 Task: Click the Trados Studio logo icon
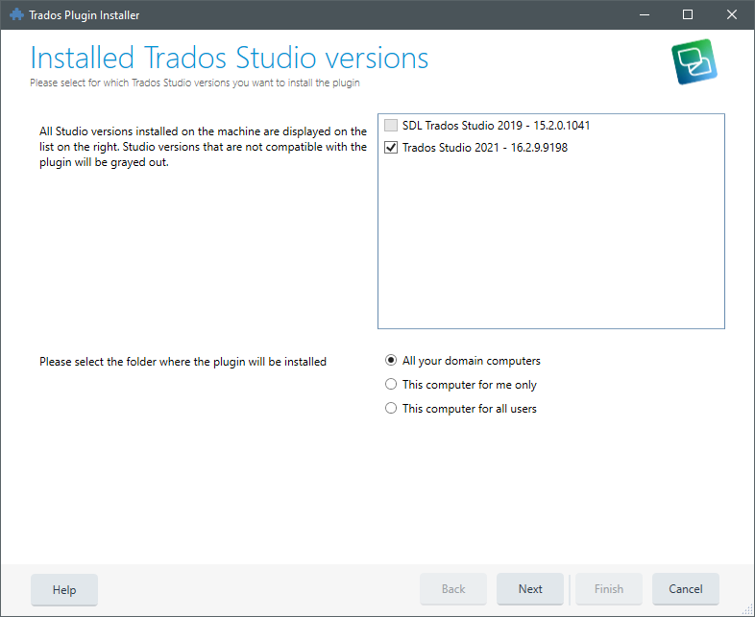694,62
